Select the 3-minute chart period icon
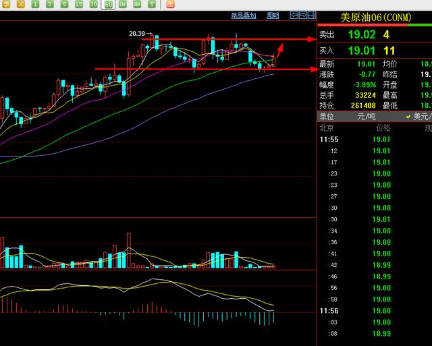The image size is (432, 346). click(50, 4)
